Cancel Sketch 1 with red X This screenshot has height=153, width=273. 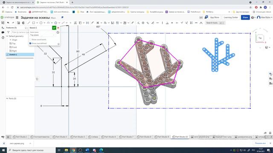coord(58,28)
